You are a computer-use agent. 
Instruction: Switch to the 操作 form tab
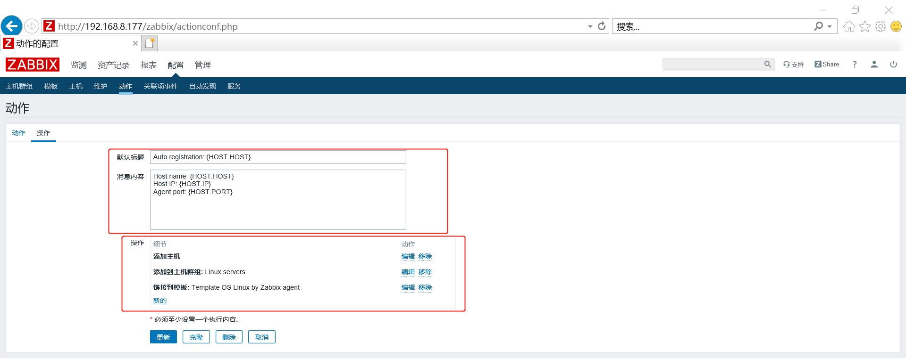(43, 133)
